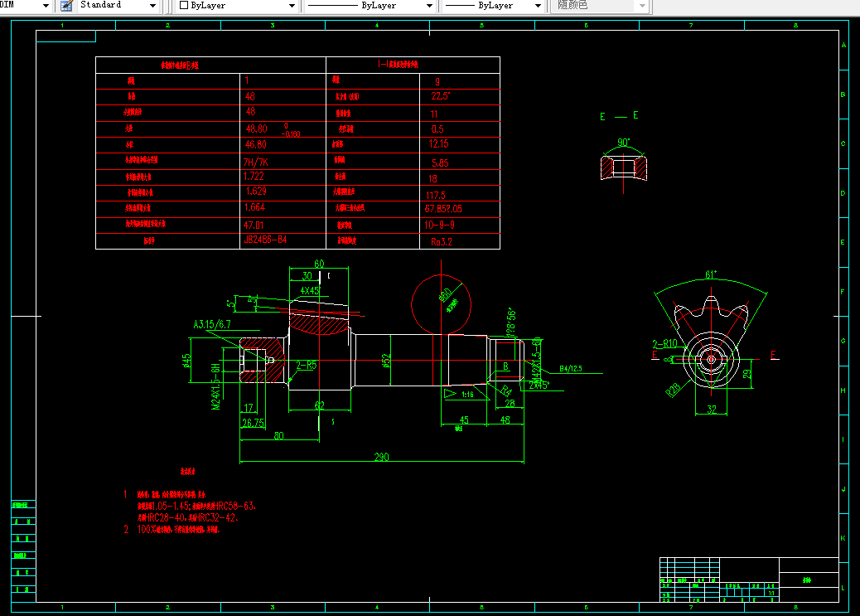Select the hatched E-E section view
Image resolution: width=860 pixels, height=616 pixels.
pyautogui.click(x=624, y=167)
